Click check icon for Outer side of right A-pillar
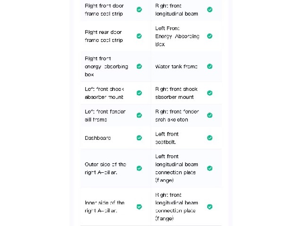This screenshot has width=302, height=226. [139, 169]
